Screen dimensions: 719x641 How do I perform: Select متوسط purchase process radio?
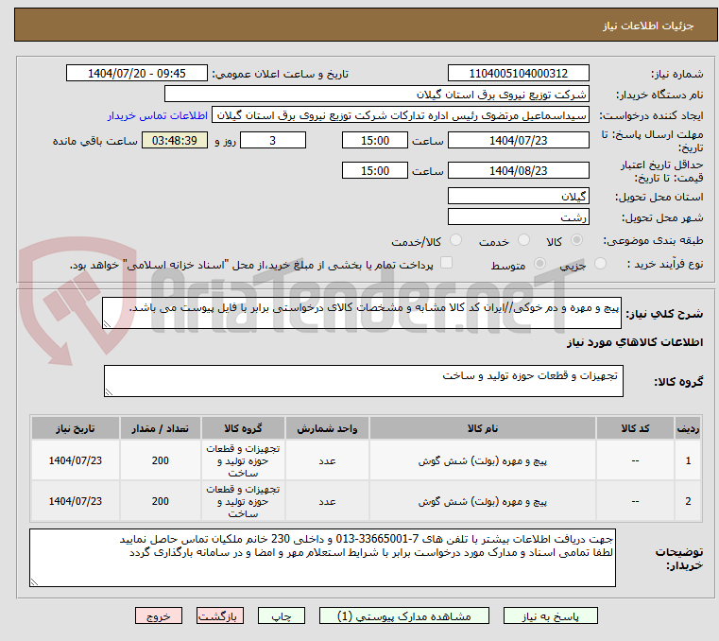coord(540,265)
